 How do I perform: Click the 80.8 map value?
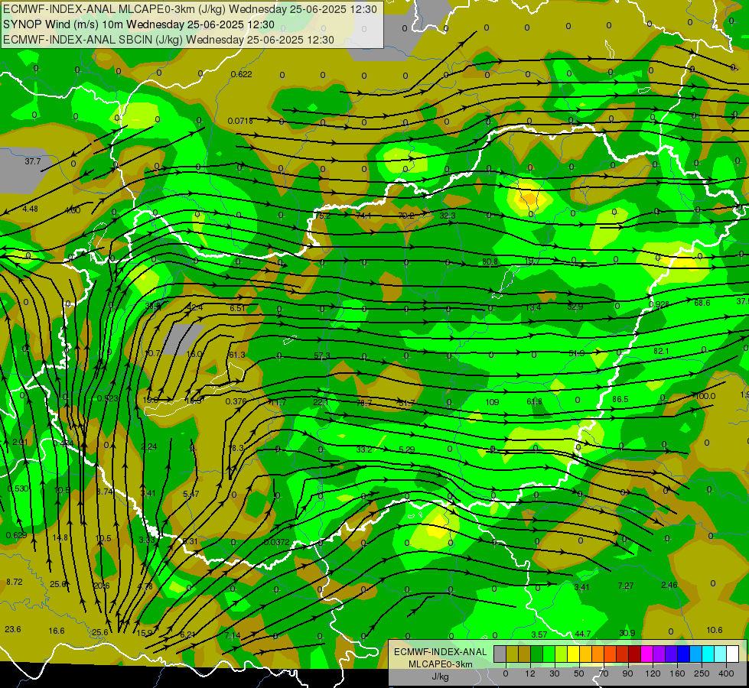click(x=490, y=261)
